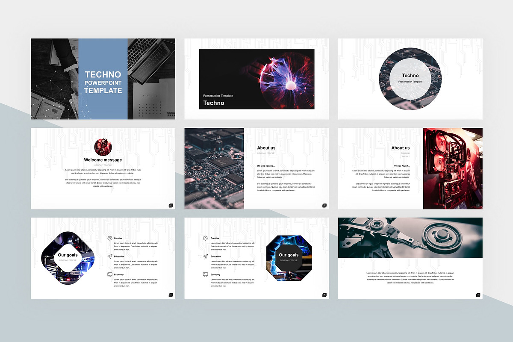Click the page number badge on the octagon-image Our goals slide
The width and height of the screenshot is (513, 342).
click(x=324, y=295)
